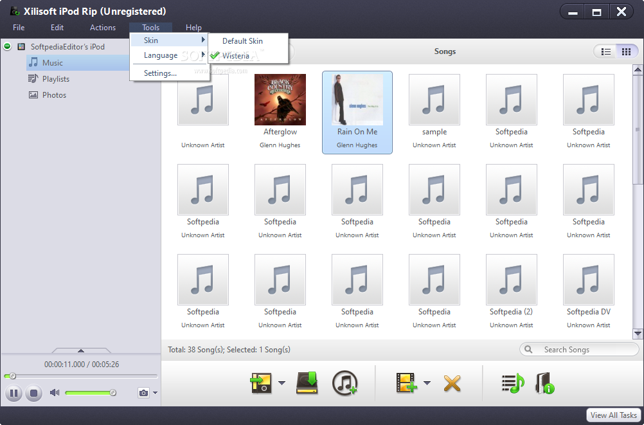
Task: Click the SoftpediaEditor's iPod device entry
Action: (x=67, y=47)
